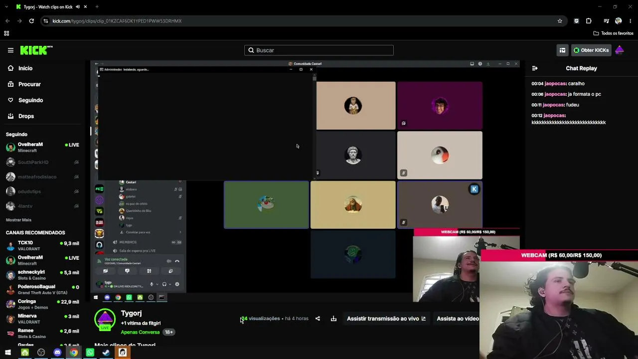Viewport: 638px width, 359px height.
Task: Focus the Buscar search field
Action: 319,50
